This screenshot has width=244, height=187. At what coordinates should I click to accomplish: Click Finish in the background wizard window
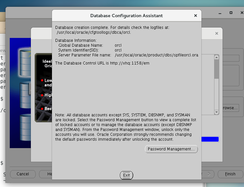pos(230,174)
